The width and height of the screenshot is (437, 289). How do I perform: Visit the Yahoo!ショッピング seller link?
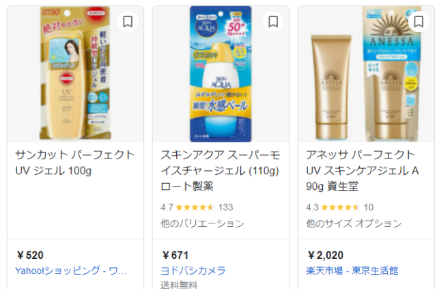pyautogui.click(x=71, y=271)
